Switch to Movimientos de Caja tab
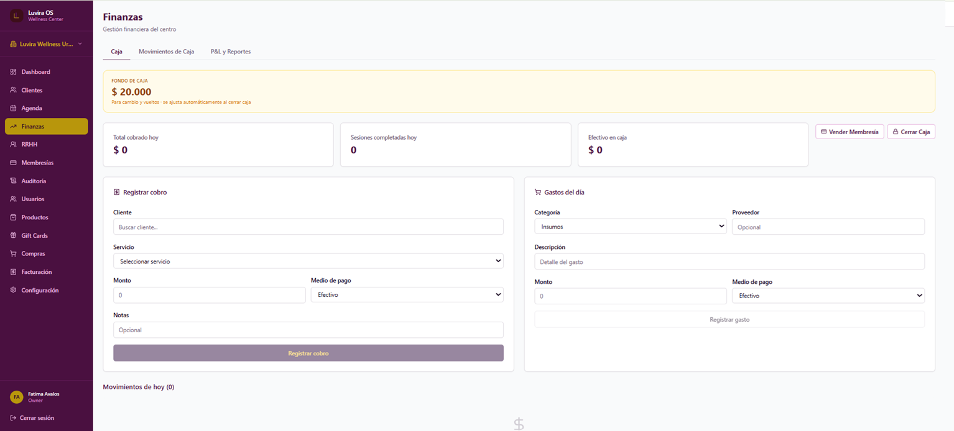 tap(167, 52)
